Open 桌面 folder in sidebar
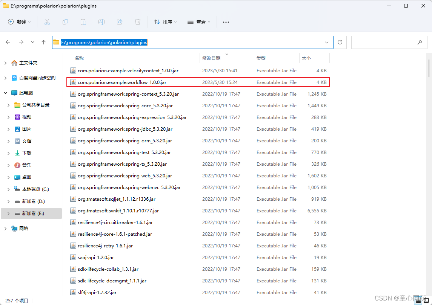 pyautogui.click(x=27, y=177)
